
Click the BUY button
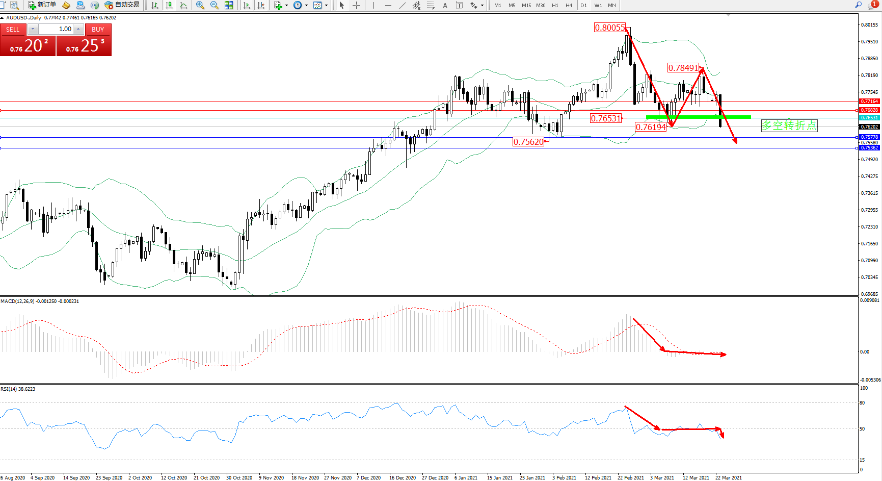click(98, 29)
